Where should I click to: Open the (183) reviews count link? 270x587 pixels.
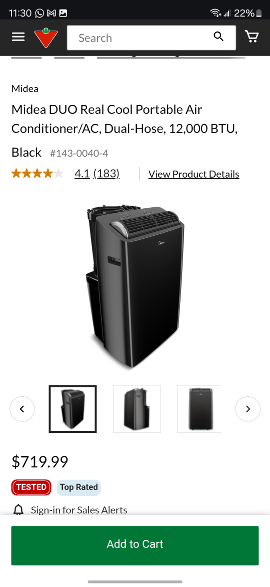pos(106,174)
